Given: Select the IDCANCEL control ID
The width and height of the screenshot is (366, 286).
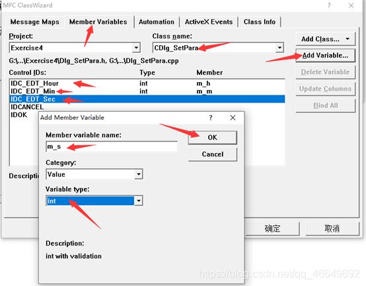Looking at the screenshot, I should pos(27,107).
